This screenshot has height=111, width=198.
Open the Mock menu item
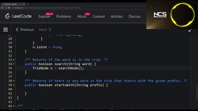click(x=82, y=16)
